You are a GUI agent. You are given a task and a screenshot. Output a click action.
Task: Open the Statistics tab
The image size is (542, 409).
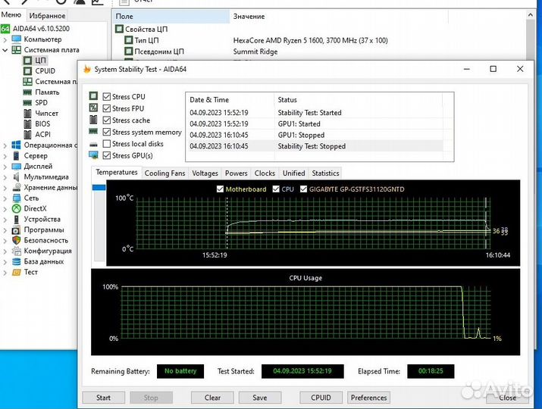pos(325,173)
